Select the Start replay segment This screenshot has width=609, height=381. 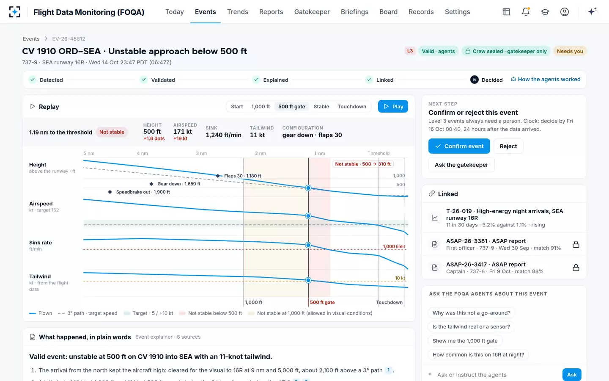[x=237, y=107]
